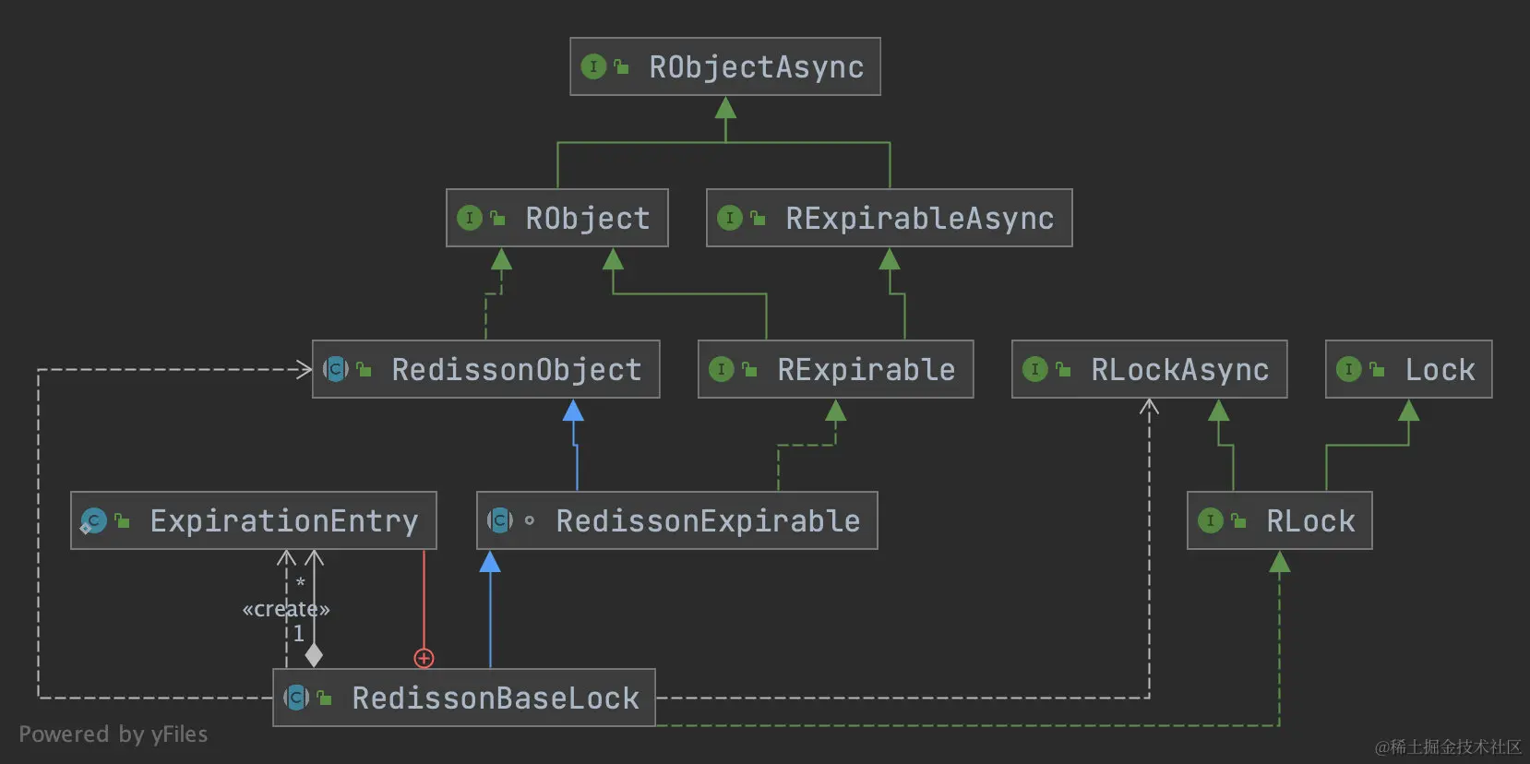
Task: Click the interface icon on RObject node
Action: (x=470, y=218)
